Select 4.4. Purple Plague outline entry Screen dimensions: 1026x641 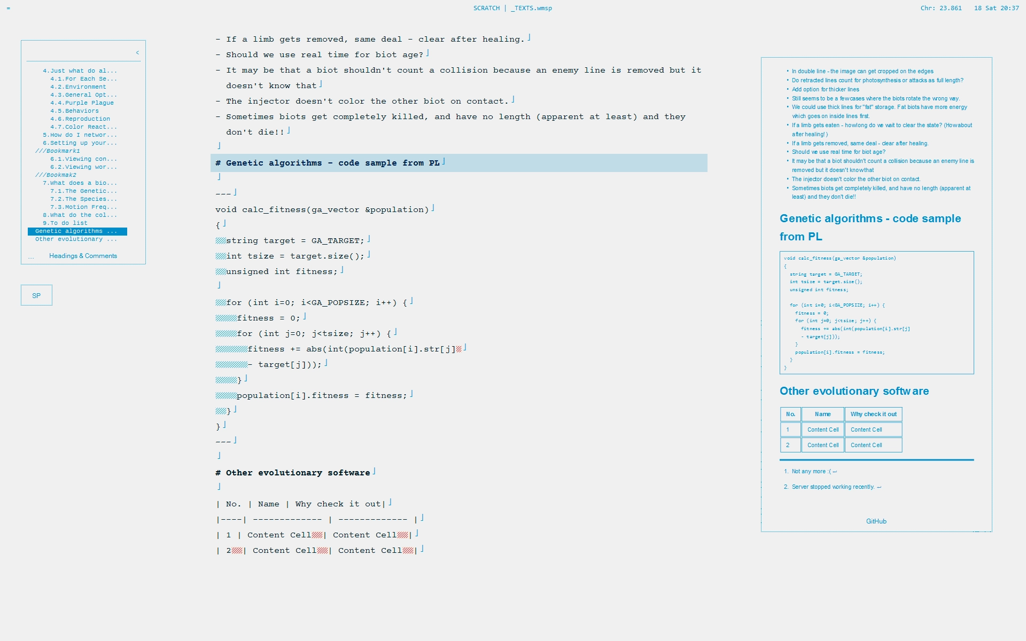(83, 103)
